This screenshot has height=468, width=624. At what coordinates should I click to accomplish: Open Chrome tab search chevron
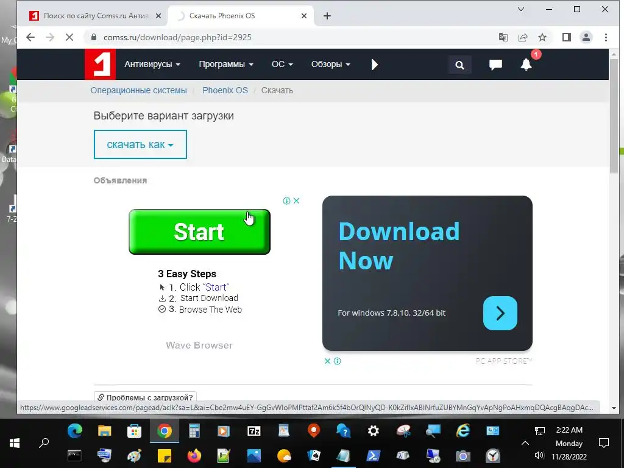pyautogui.click(x=520, y=9)
